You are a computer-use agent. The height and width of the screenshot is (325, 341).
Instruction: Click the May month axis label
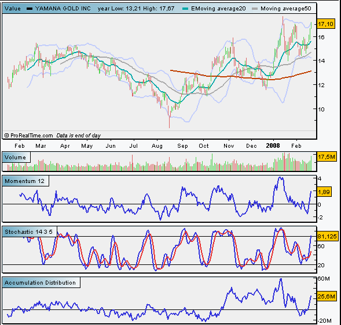point(87,146)
